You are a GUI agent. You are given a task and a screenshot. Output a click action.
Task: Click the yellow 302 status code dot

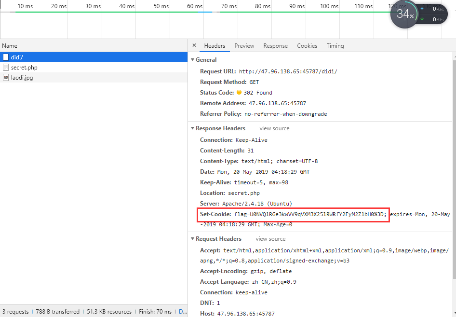tap(239, 93)
